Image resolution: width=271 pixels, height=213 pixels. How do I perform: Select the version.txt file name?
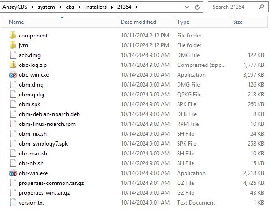click(31, 203)
